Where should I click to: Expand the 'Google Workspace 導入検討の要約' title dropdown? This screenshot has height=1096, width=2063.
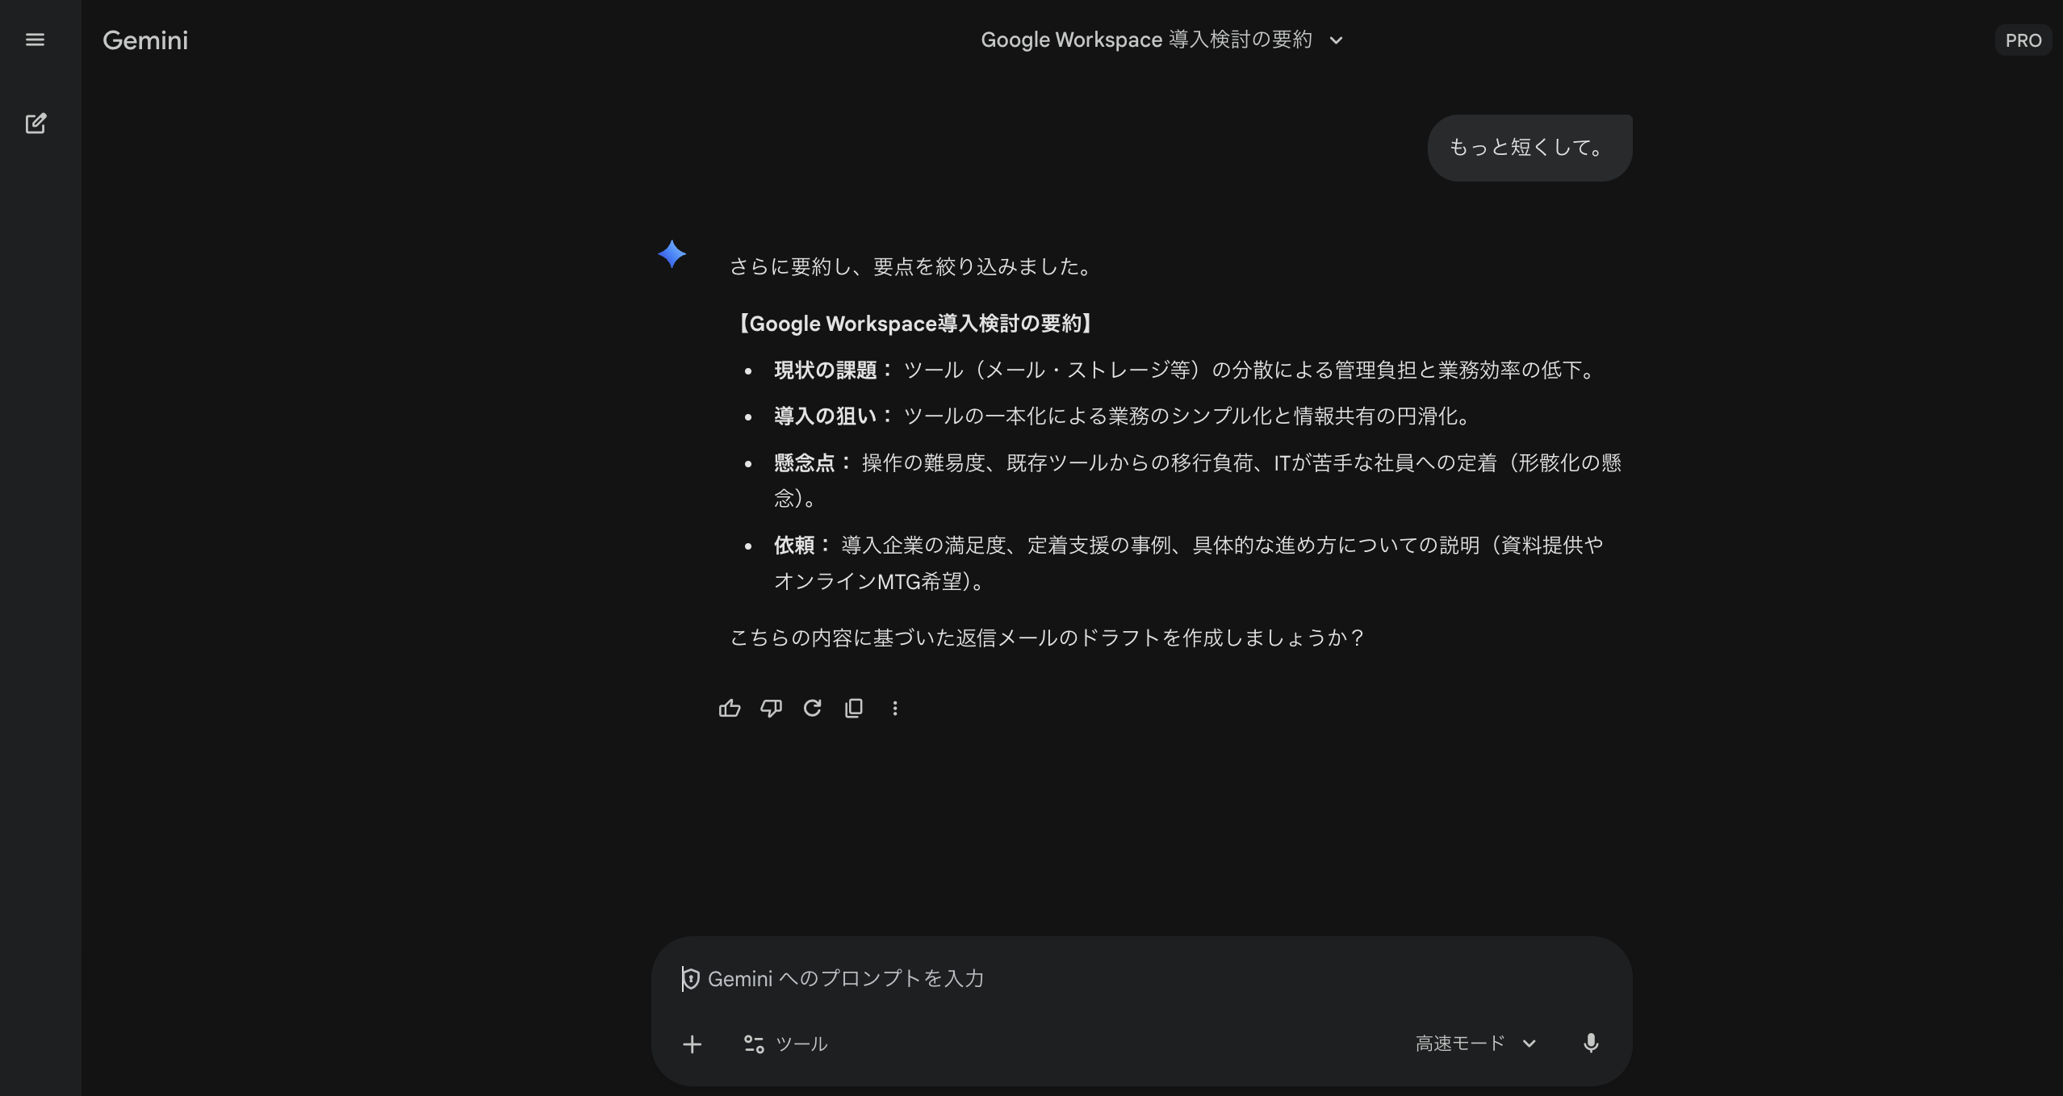coord(1336,40)
